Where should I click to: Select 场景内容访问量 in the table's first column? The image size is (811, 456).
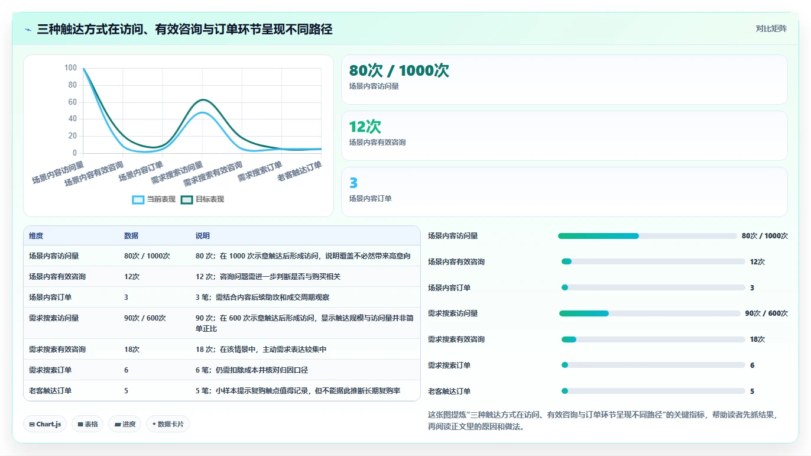54,256
